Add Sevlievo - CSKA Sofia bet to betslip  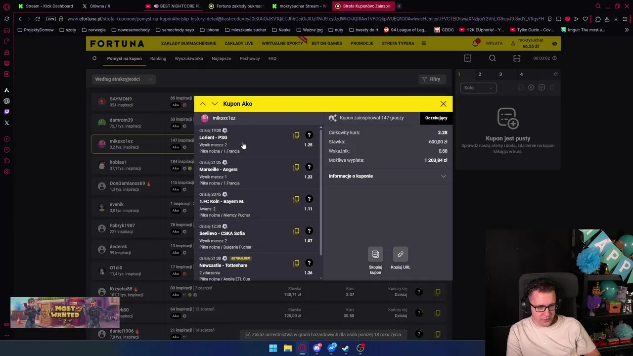(x=296, y=231)
